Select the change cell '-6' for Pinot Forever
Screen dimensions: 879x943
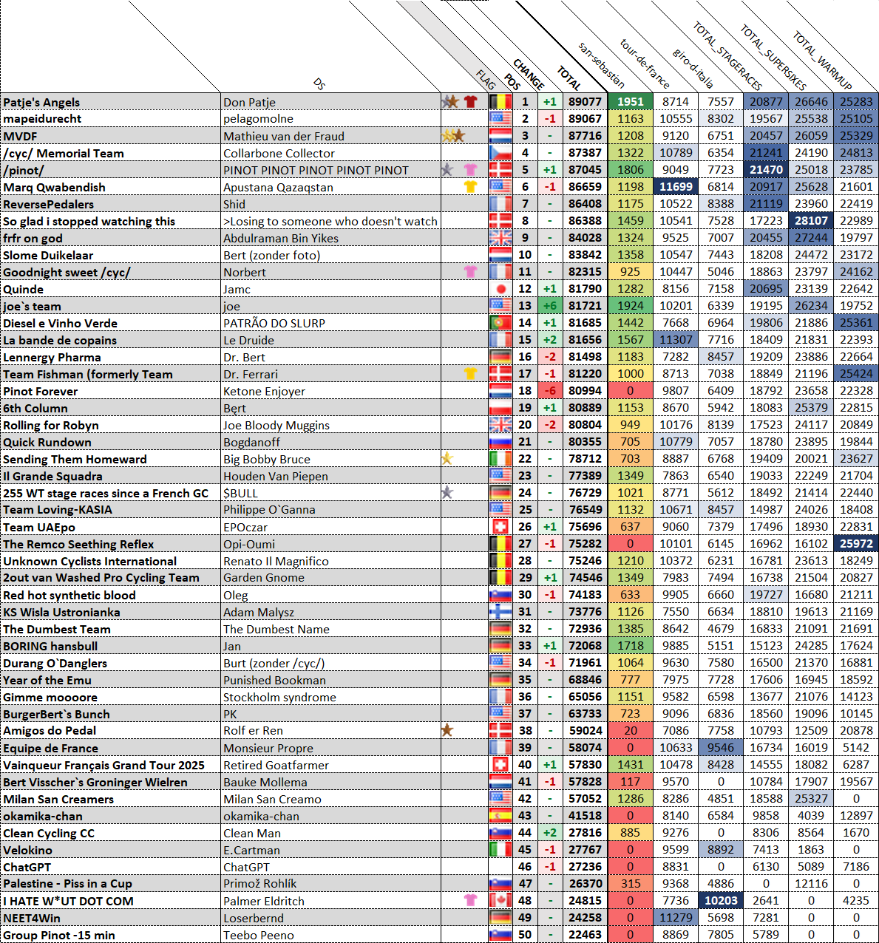pos(549,391)
